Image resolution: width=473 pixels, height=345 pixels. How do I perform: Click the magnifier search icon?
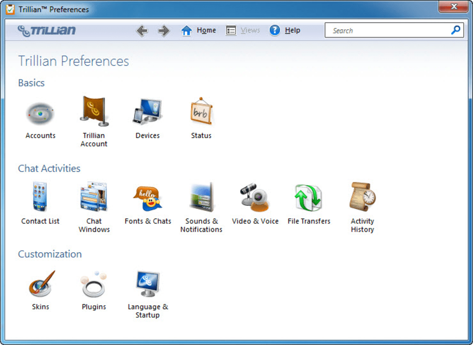pyautogui.click(x=455, y=30)
